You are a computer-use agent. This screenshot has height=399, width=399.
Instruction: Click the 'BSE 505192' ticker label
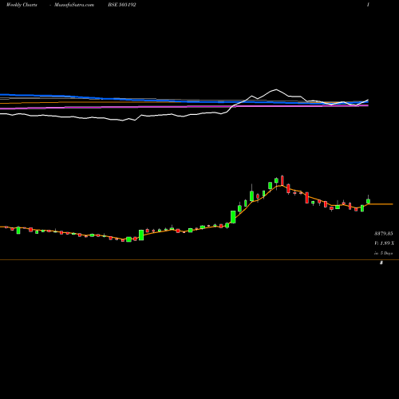pyautogui.click(x=122, y=5)
